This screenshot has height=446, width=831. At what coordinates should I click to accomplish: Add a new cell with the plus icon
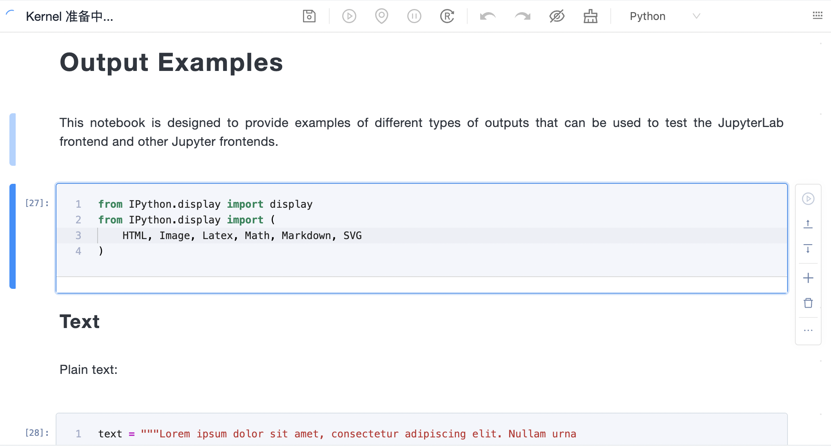pyautogui.click(x=808, y=278)
